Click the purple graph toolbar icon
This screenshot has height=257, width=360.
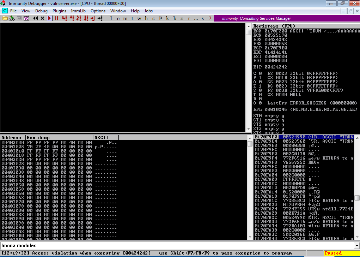point(26,18)
